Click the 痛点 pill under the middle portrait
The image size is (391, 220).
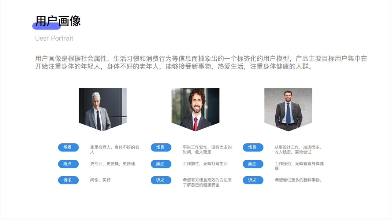[x=161, y=164]
